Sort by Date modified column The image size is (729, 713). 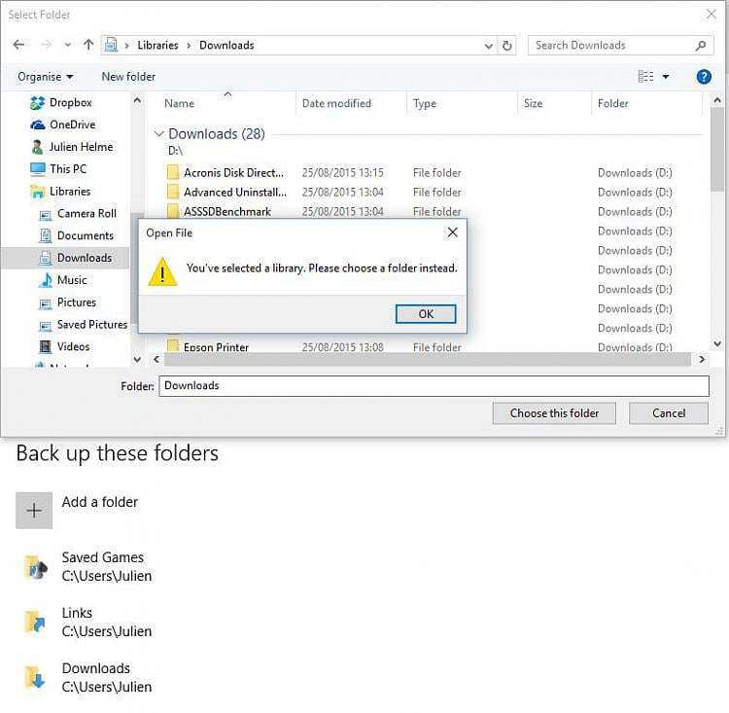(336, 103)
